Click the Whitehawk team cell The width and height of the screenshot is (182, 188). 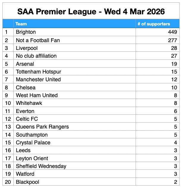tap(29, 103)
